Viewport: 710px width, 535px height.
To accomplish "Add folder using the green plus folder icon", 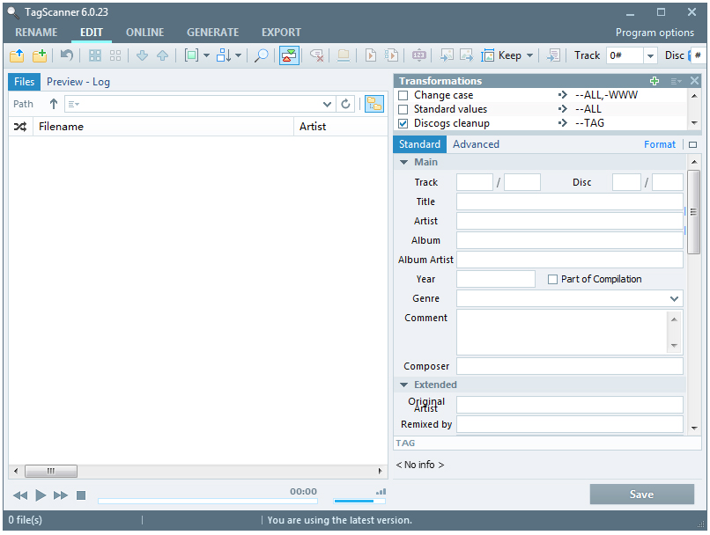I will point(40,55).
